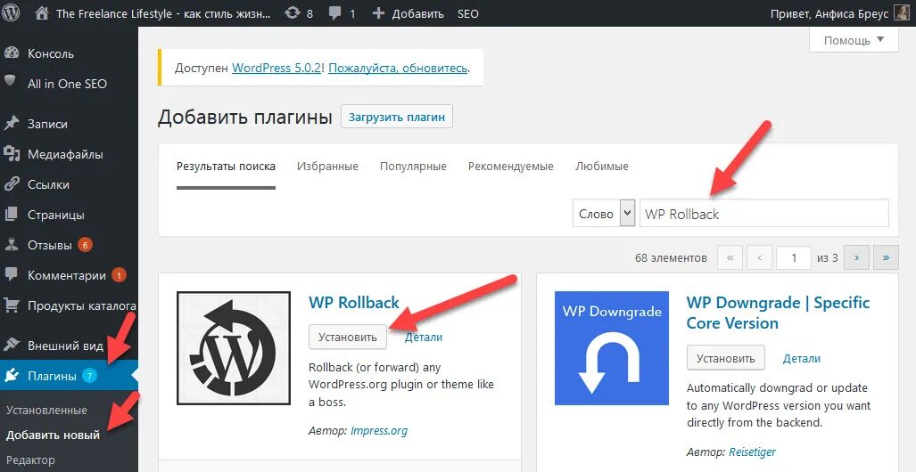Switch to Рекомендуемые tab

pos(510,167)
